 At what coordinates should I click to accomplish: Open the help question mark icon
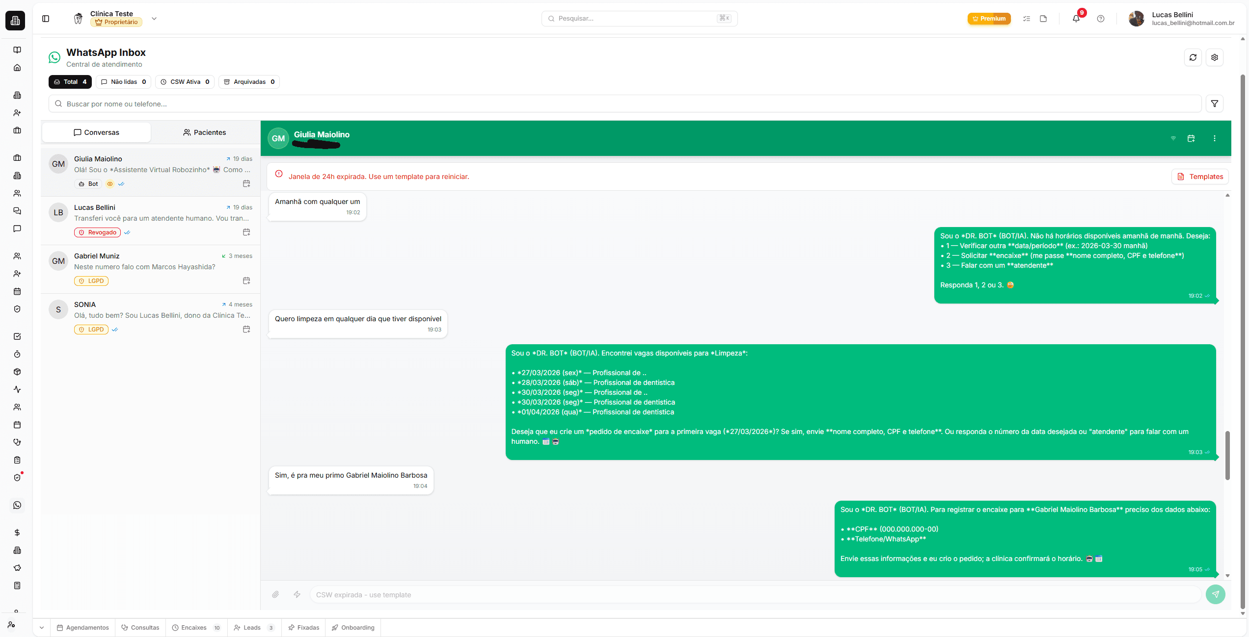point(1101,19)
